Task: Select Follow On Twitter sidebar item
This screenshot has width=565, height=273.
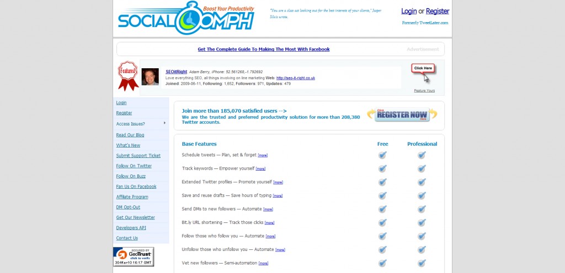Action: coord(134,166)
